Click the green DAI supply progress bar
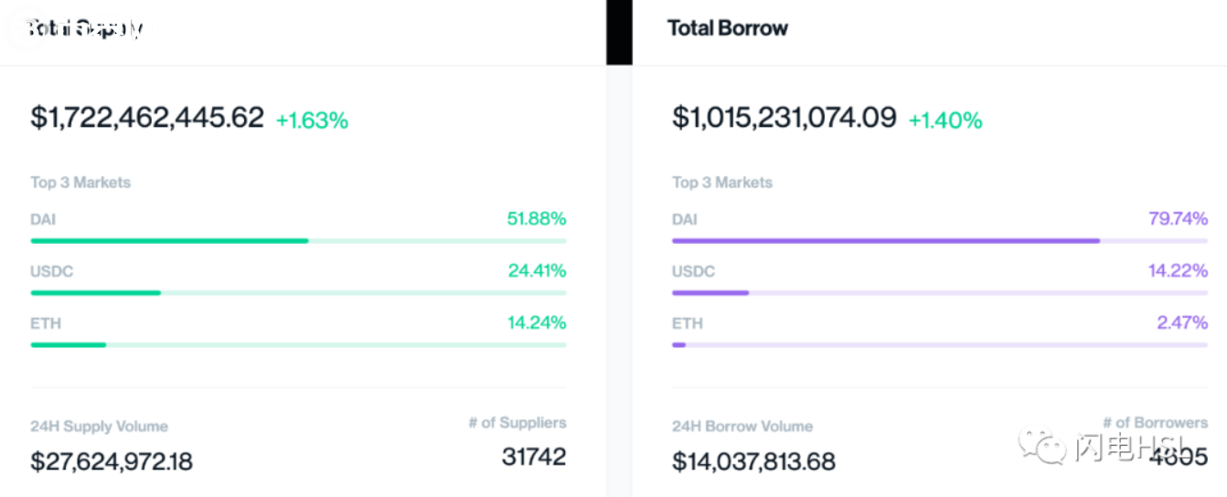Viewport: 1227px width, 497px height. point(169,241)
